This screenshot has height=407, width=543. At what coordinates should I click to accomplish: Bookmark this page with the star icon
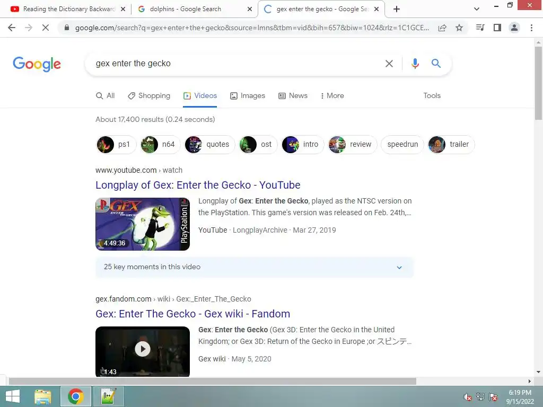pyautogui.click(x=459, y=28)
